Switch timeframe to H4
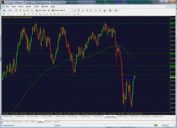Screen dimensions: 177x128 (66, 14)
